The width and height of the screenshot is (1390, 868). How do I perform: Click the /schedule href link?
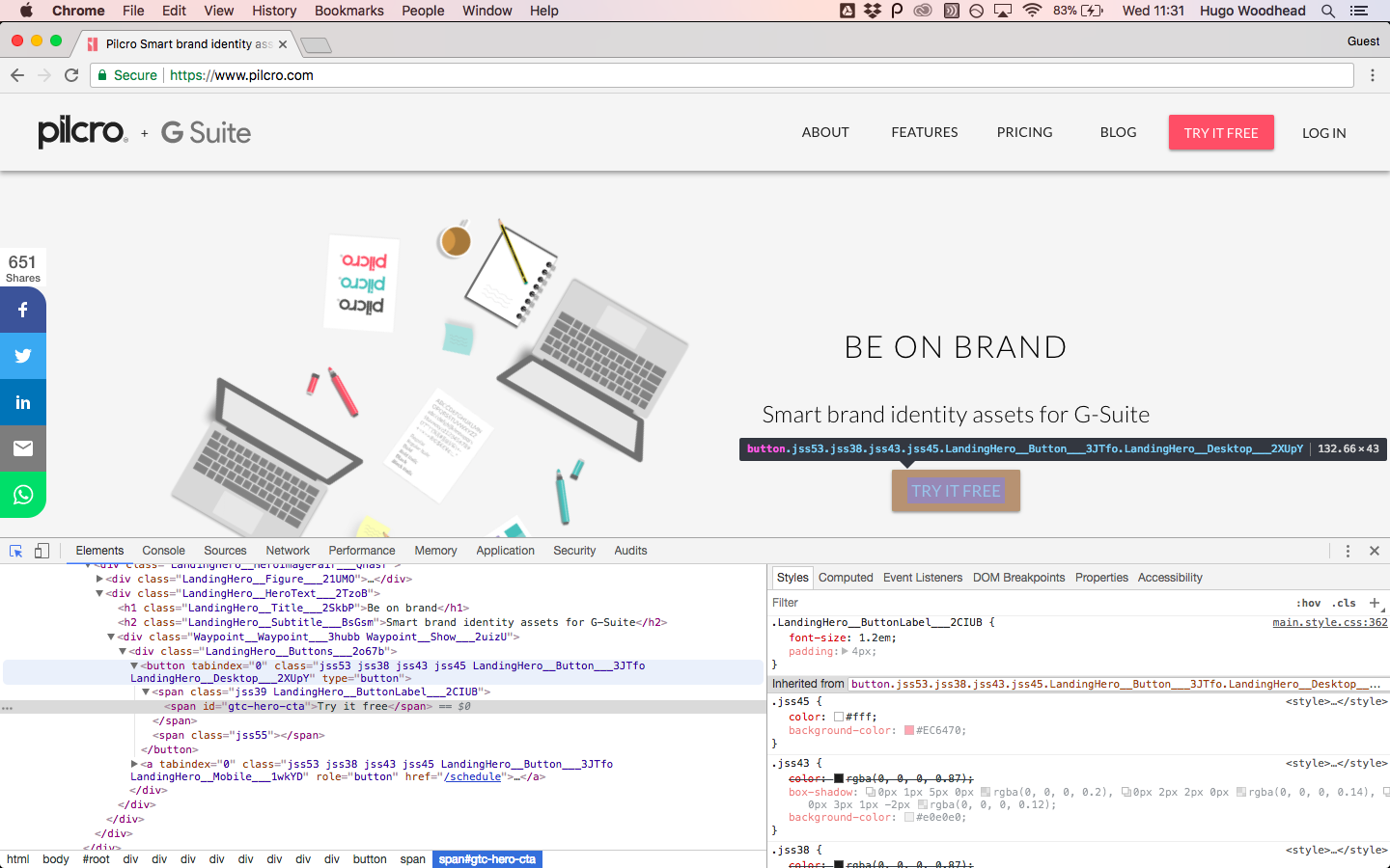click(x=473, y=776)
